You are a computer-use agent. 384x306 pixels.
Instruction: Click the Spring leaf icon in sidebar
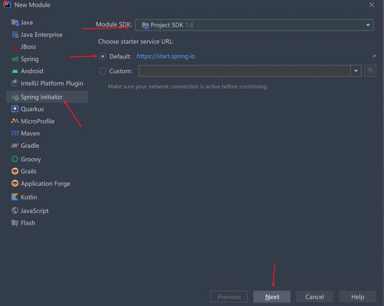(x=15, y=59)
